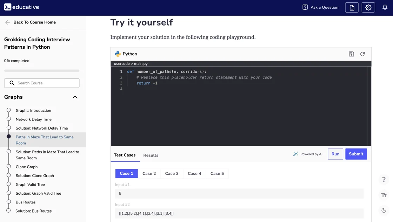Submit the solution

356,154
